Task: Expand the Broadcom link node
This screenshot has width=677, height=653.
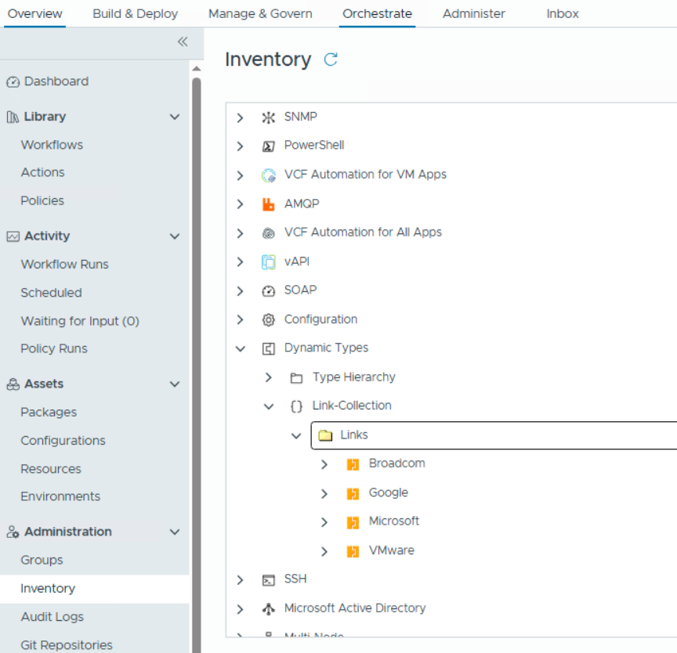Action: pyautogui.click(x=324, y=464)
